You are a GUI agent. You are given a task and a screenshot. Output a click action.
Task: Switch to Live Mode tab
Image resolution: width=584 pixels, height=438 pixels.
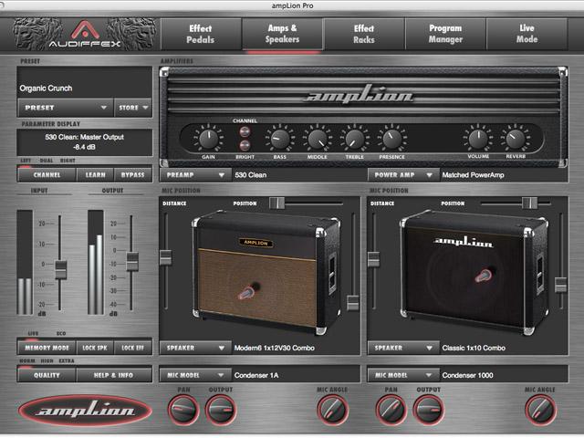click(x=527, y=34)
